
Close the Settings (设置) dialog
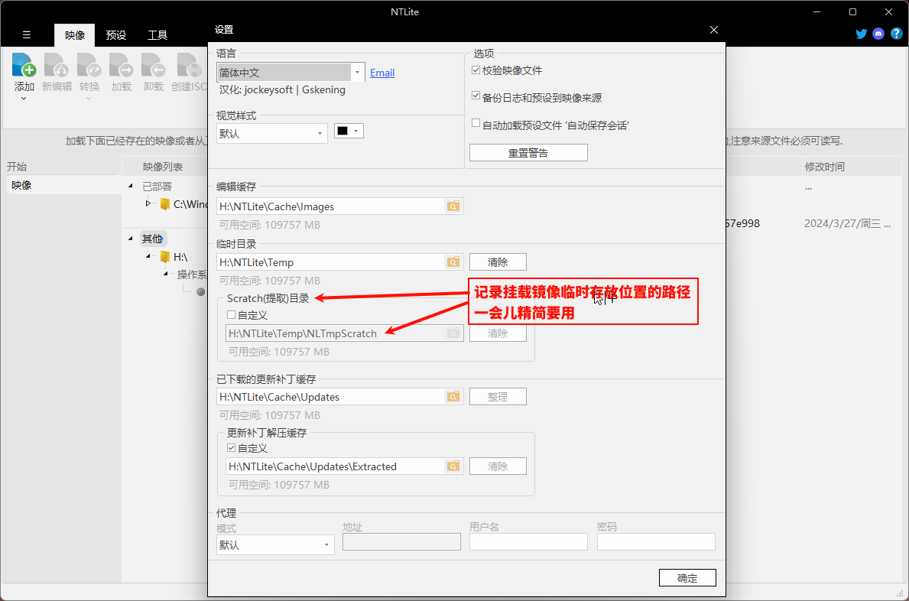[x=713, y=30]
